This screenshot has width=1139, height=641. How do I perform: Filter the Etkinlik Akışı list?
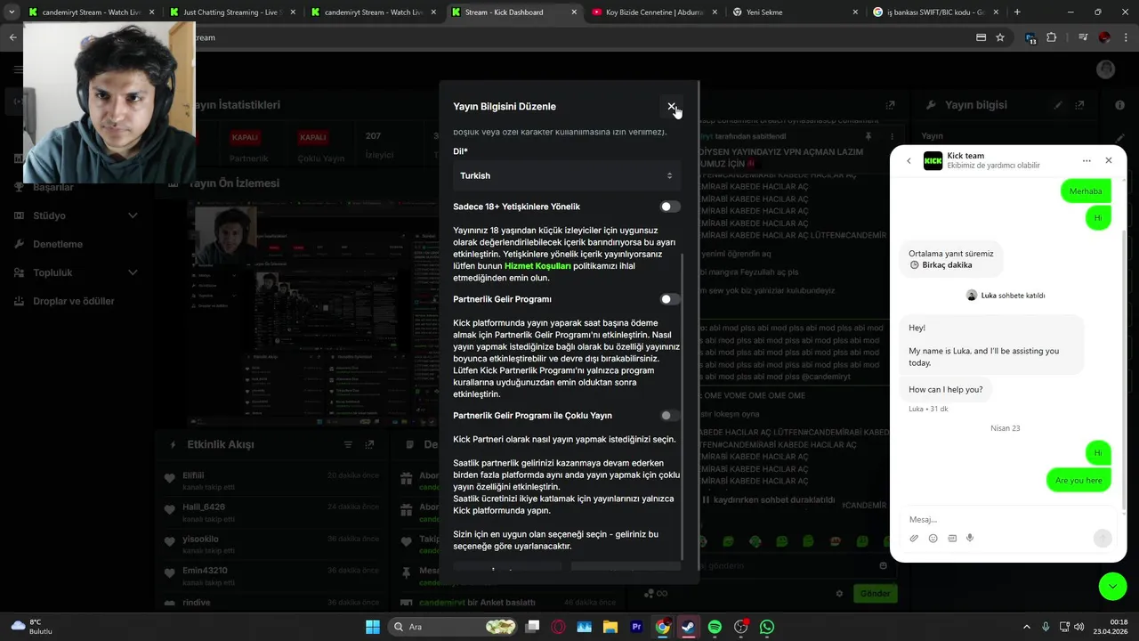(348, 444)
